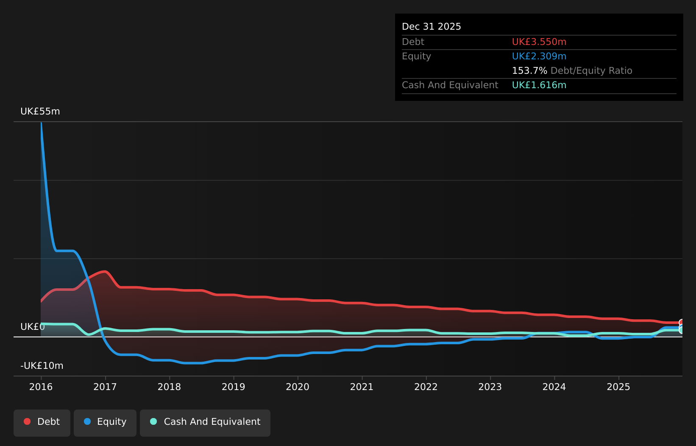Click the 2025 x-axis label
This screenshot has width=696, height=446.
[618, 387]
